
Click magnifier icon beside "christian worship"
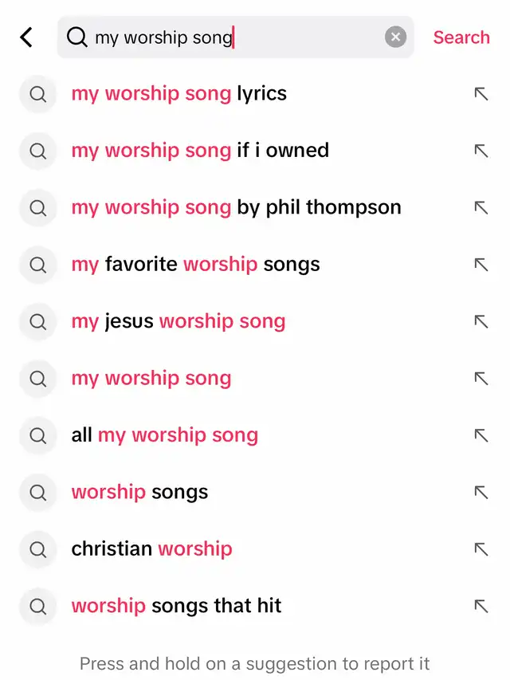point(37,549)
